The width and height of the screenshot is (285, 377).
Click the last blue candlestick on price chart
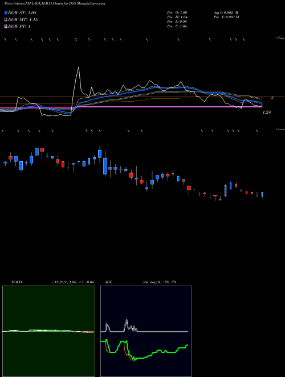[262, 195]
